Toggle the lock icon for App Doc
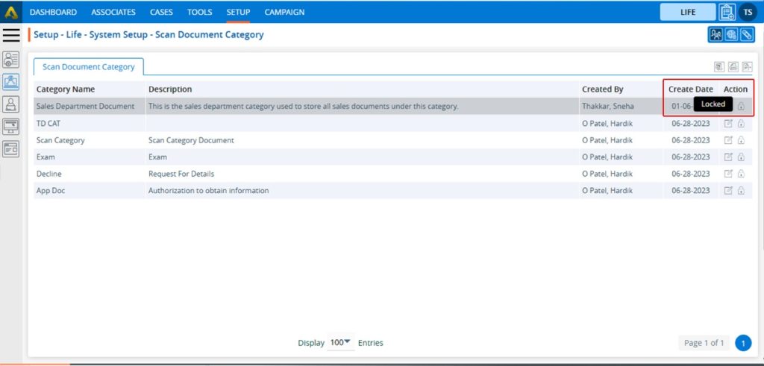This screenshot has height=366, width=764. pyautogui.click(x=741, y=191)
